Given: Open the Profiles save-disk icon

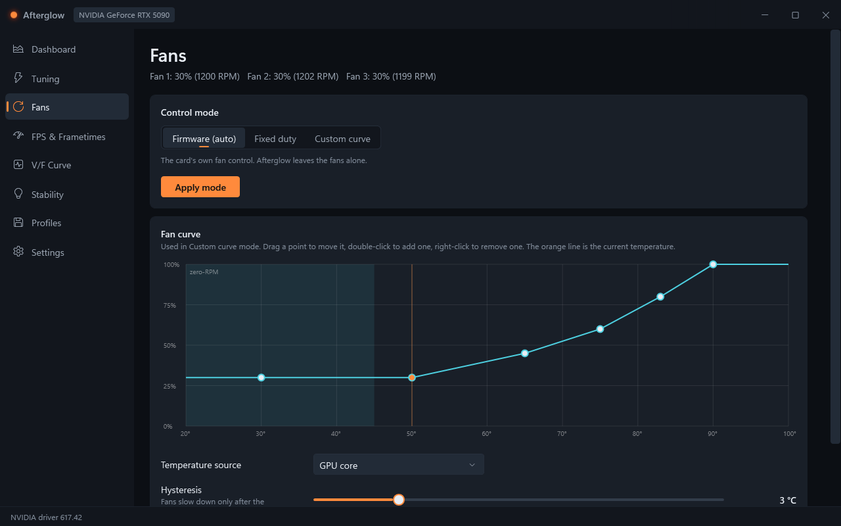Looking at the screenshot, I should point(18,223).
